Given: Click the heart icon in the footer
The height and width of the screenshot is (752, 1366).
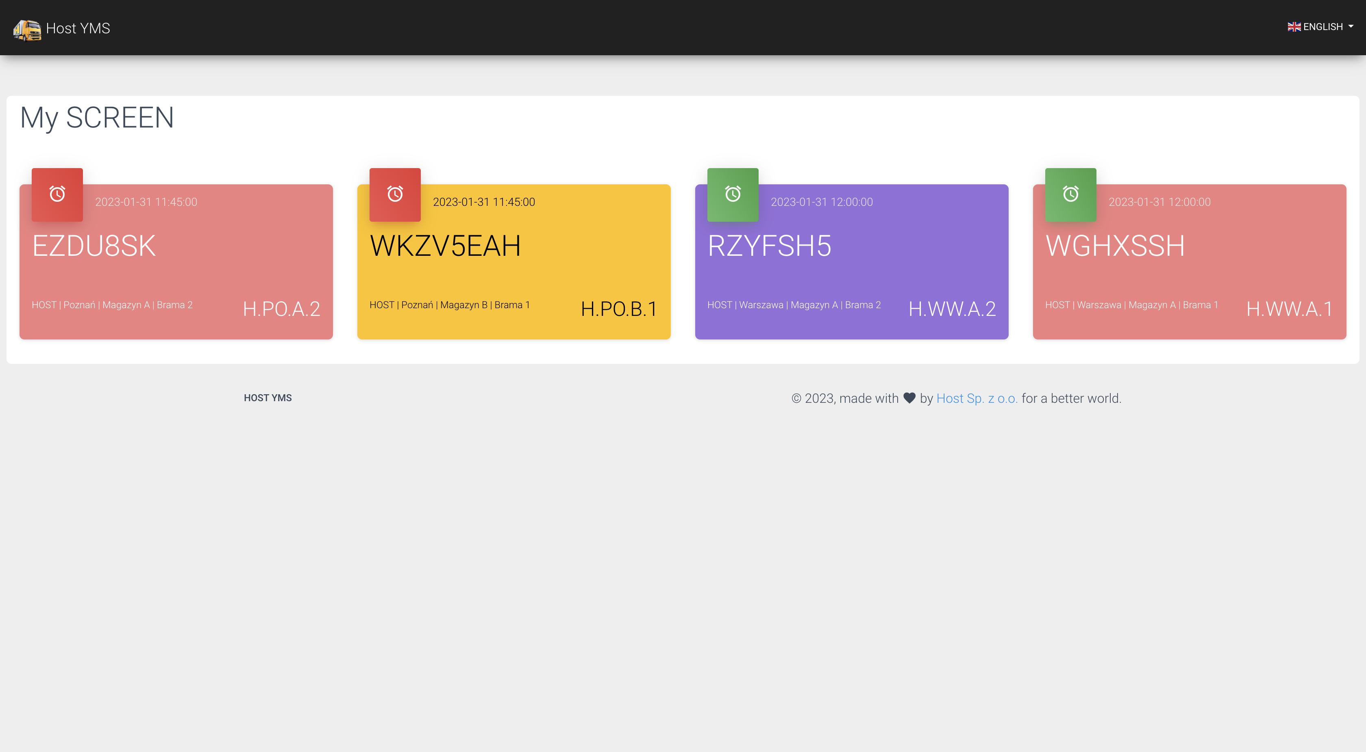Looking at the screenshot, I should pyautogui.click(x=909, y=398).
